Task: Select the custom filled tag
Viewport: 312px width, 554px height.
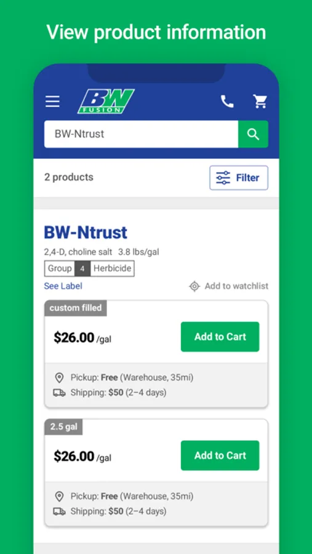Action: (x=76, y=308)
